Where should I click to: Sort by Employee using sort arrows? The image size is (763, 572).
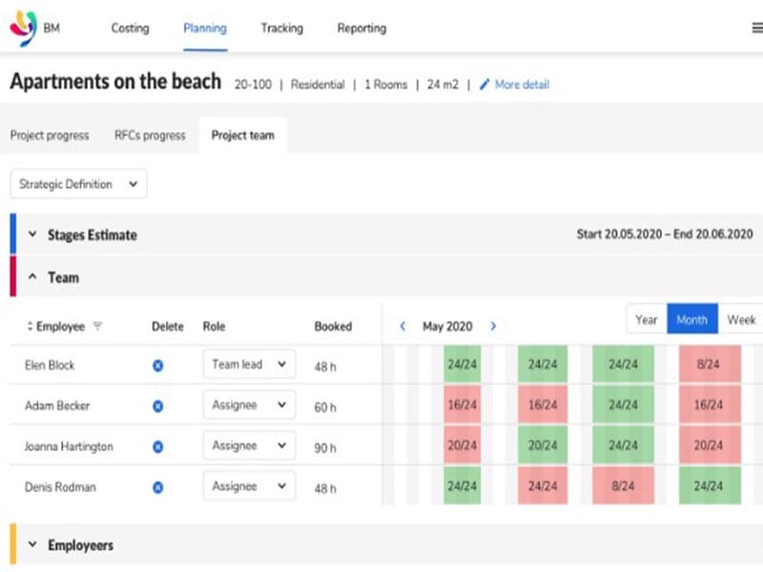click(x=30, y=327)
